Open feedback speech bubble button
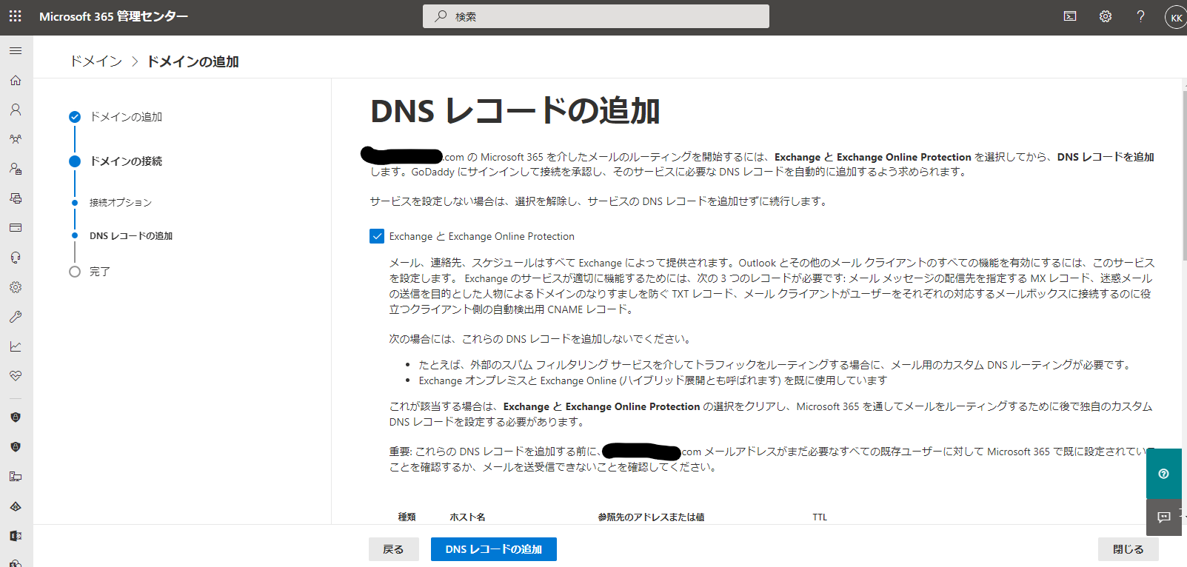The image size is (1187, 567). [x=1164, y=517]
